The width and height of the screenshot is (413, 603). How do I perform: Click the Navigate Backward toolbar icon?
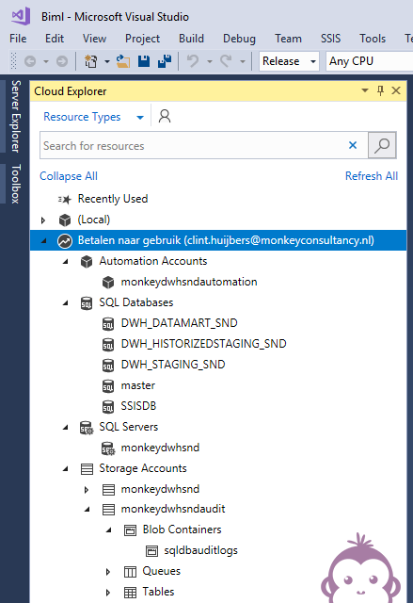coord(30,61)
